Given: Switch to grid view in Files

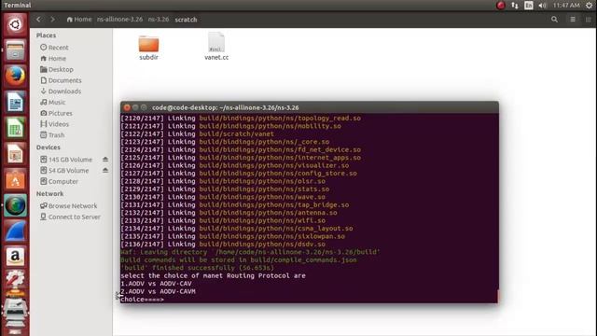Looking at the screenshot, I should click(x=588, y=20).
